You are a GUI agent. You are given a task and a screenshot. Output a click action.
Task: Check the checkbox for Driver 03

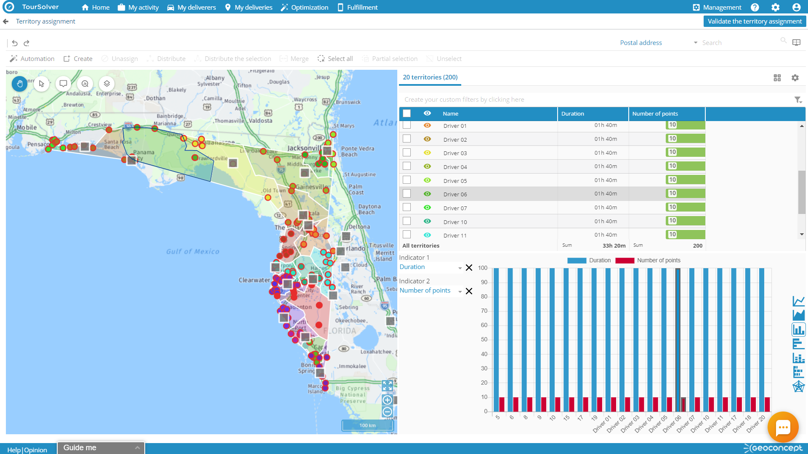point(407,152)
